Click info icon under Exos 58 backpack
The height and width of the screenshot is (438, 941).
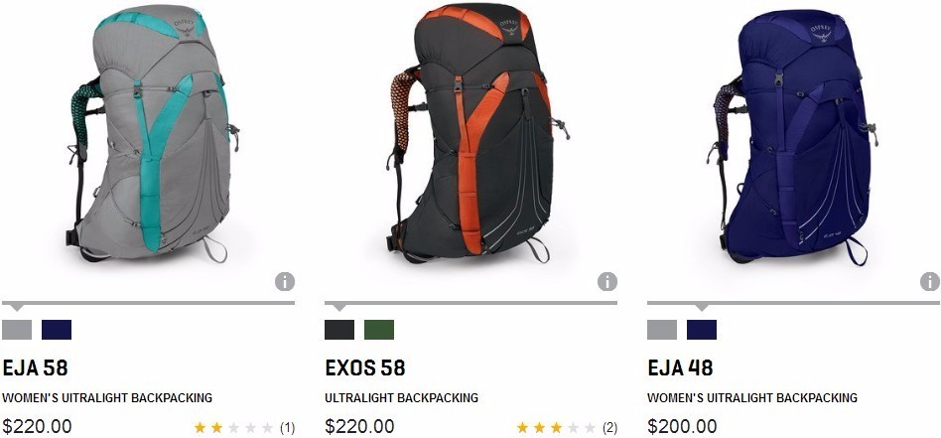[607, 281]
